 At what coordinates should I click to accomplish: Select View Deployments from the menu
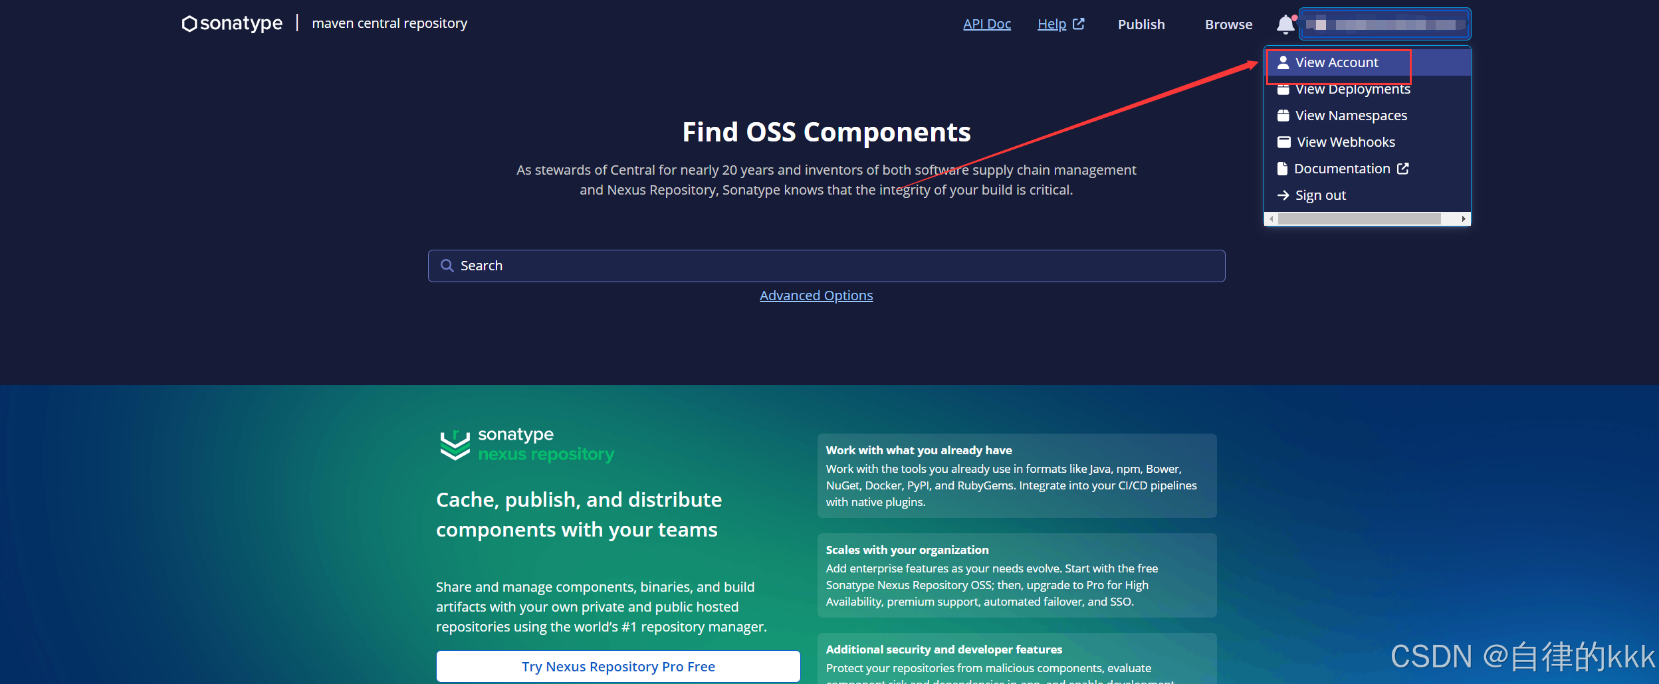click(x=1368, y=89)
